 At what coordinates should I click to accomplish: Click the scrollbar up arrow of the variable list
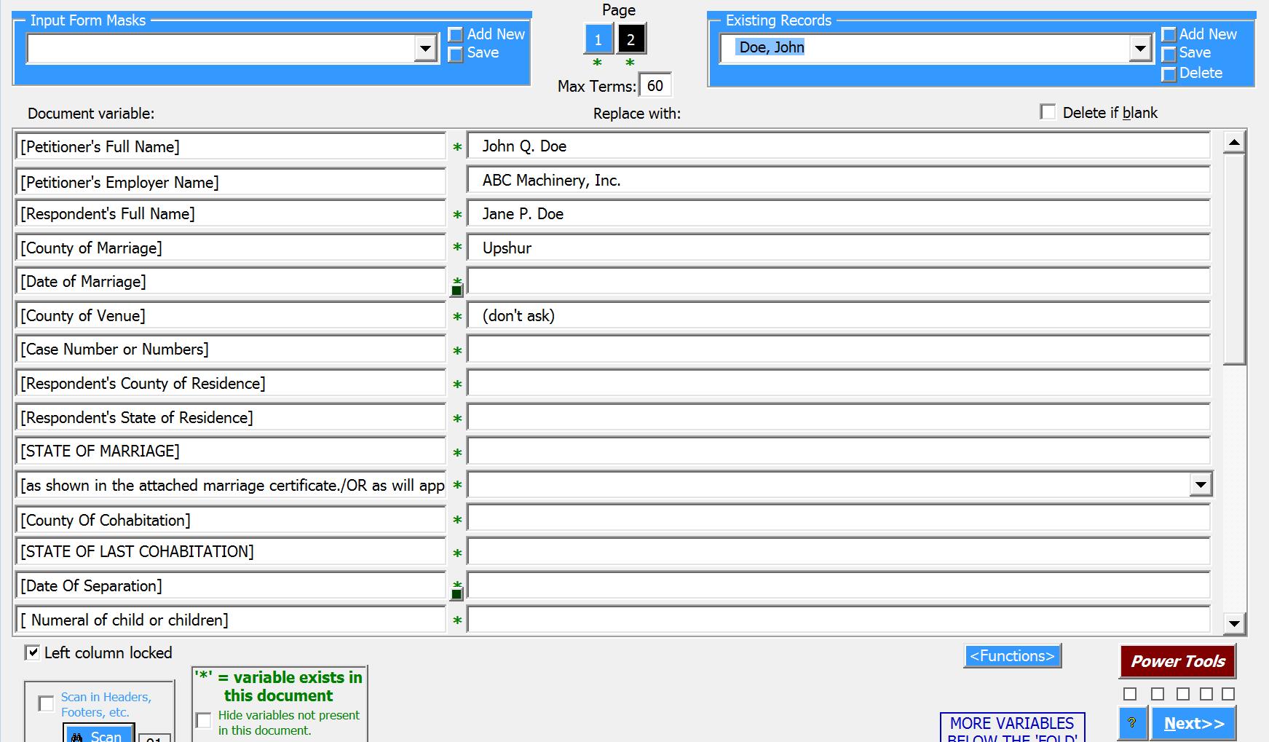coord(1233,142)
